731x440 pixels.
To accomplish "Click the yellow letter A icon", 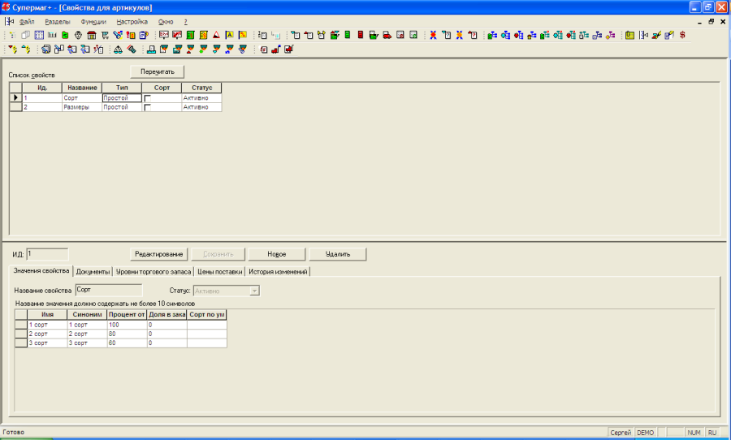I will click(229, 35).
